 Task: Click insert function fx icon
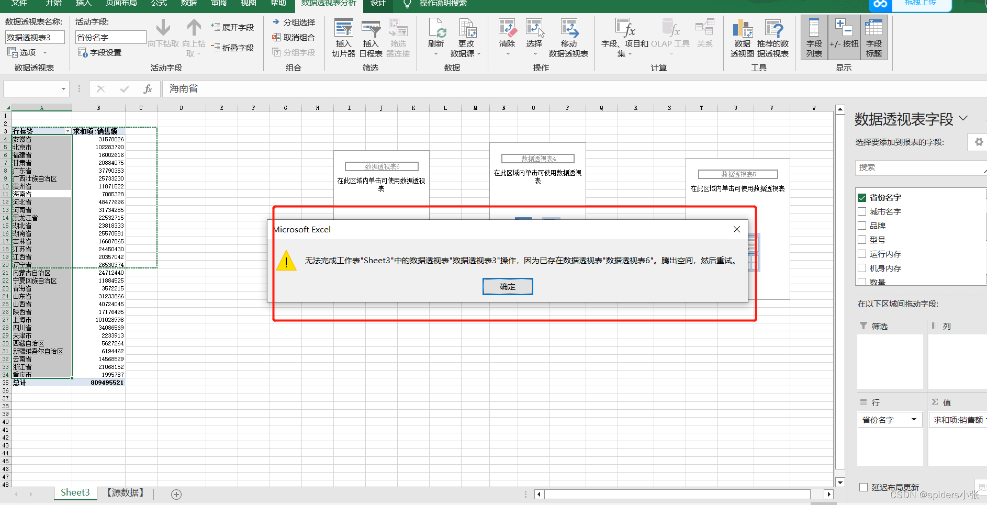(x=148, y=89)
